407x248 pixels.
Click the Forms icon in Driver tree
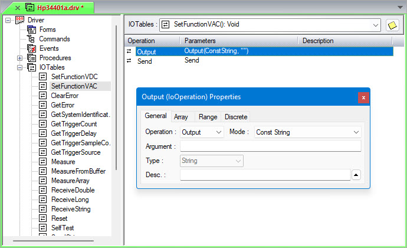[x=31, y=30]
